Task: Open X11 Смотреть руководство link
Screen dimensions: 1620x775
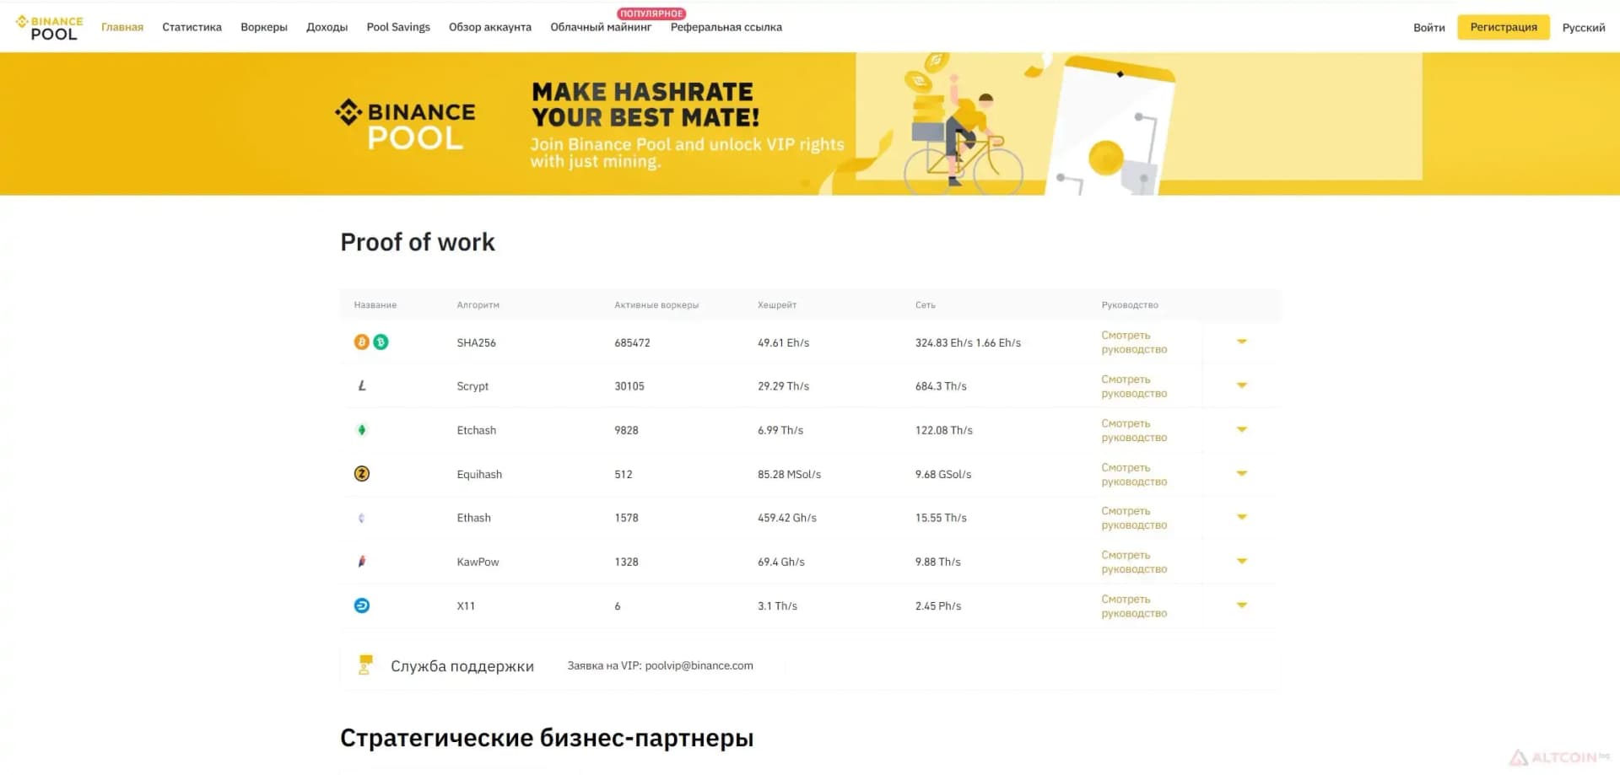Action: pyautogui.click(x=1134, y=605)
